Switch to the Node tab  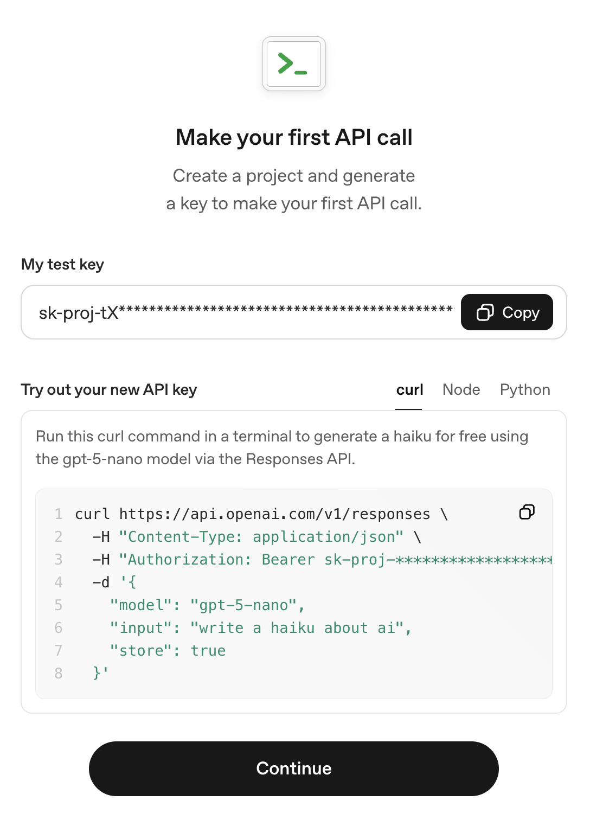click(x=461, y=390)
